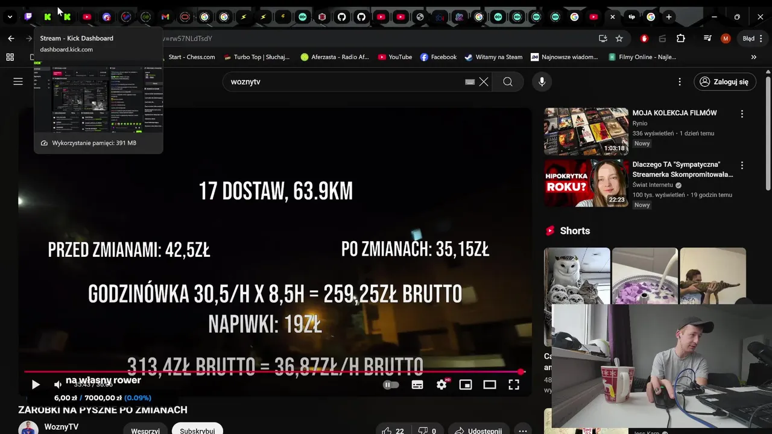Click the search magnifier button

tap(508, 81)
